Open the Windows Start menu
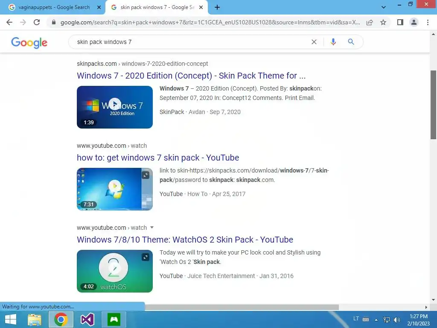Image resolution: width=437 pixels, height=328 pixels. [11, 319]
